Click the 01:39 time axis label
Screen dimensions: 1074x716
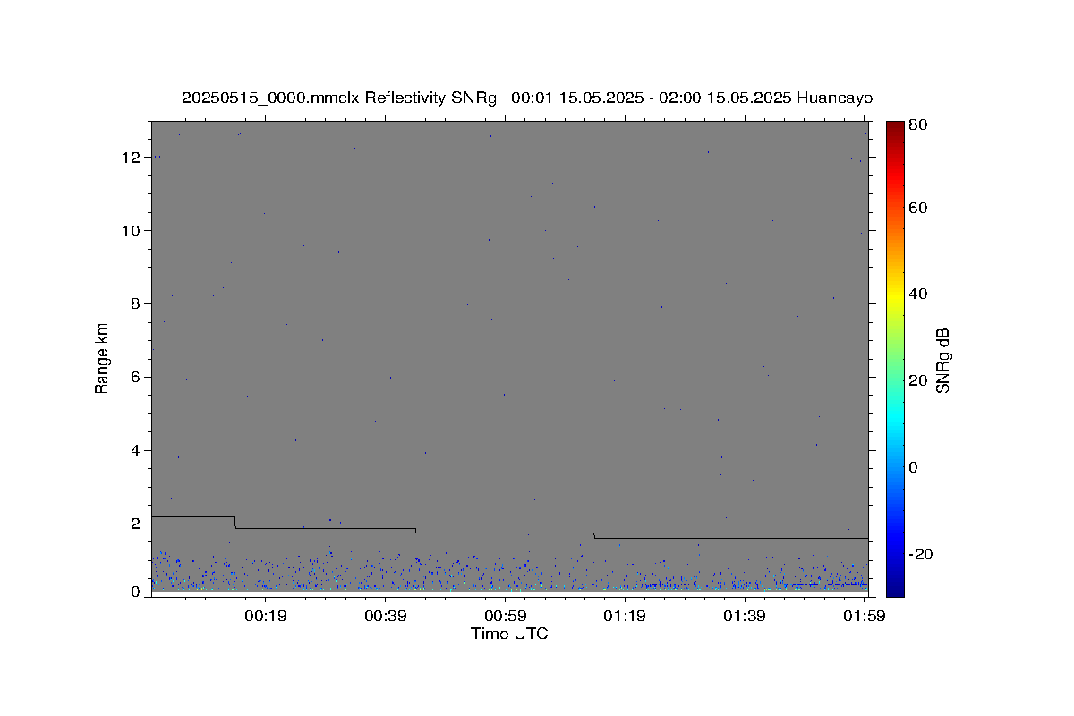pyautogui.click(x=745, y=616)
